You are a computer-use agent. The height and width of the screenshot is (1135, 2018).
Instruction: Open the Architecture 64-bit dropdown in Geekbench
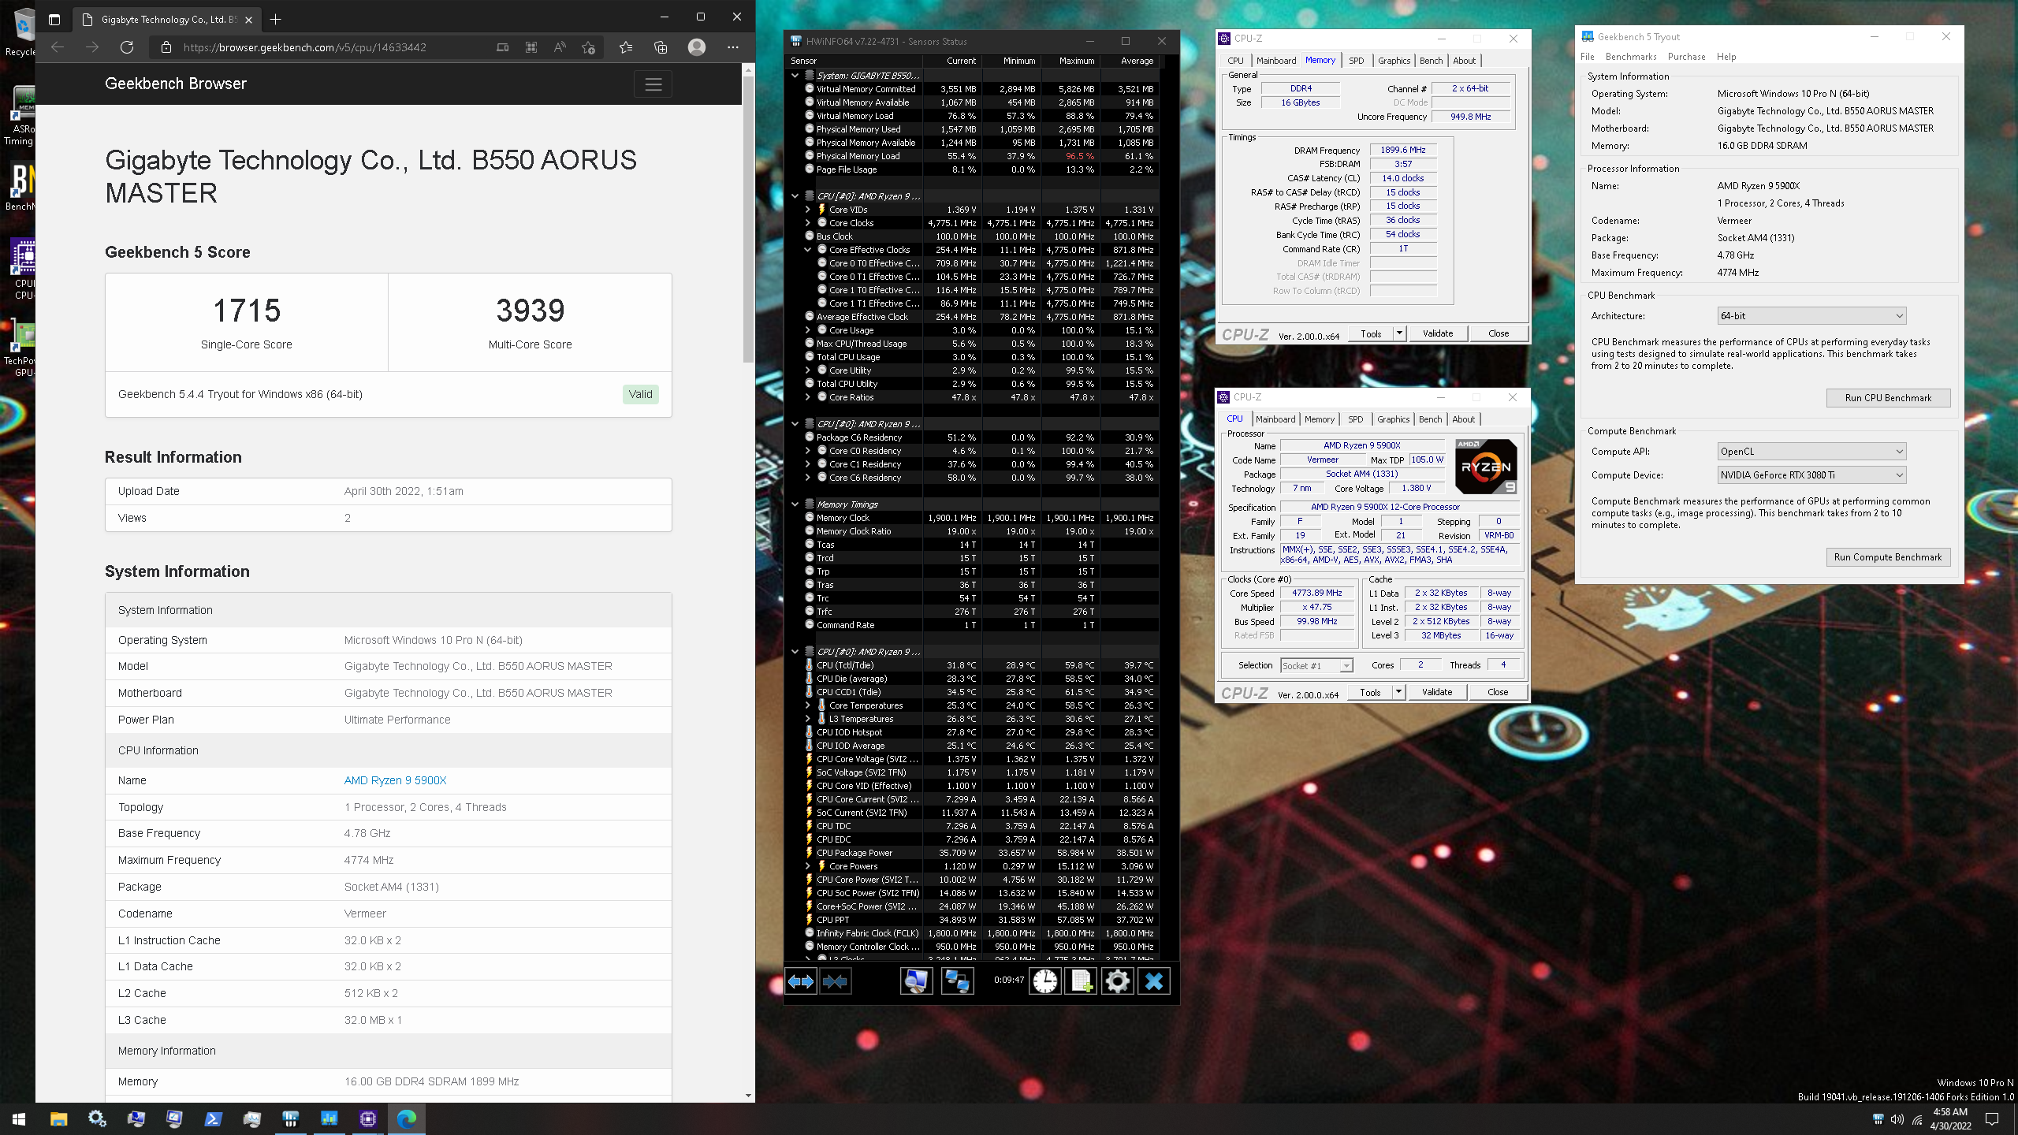coord(1811,316)
